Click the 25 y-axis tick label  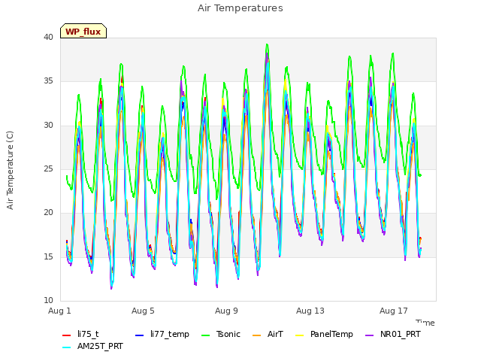click(48, 169)
